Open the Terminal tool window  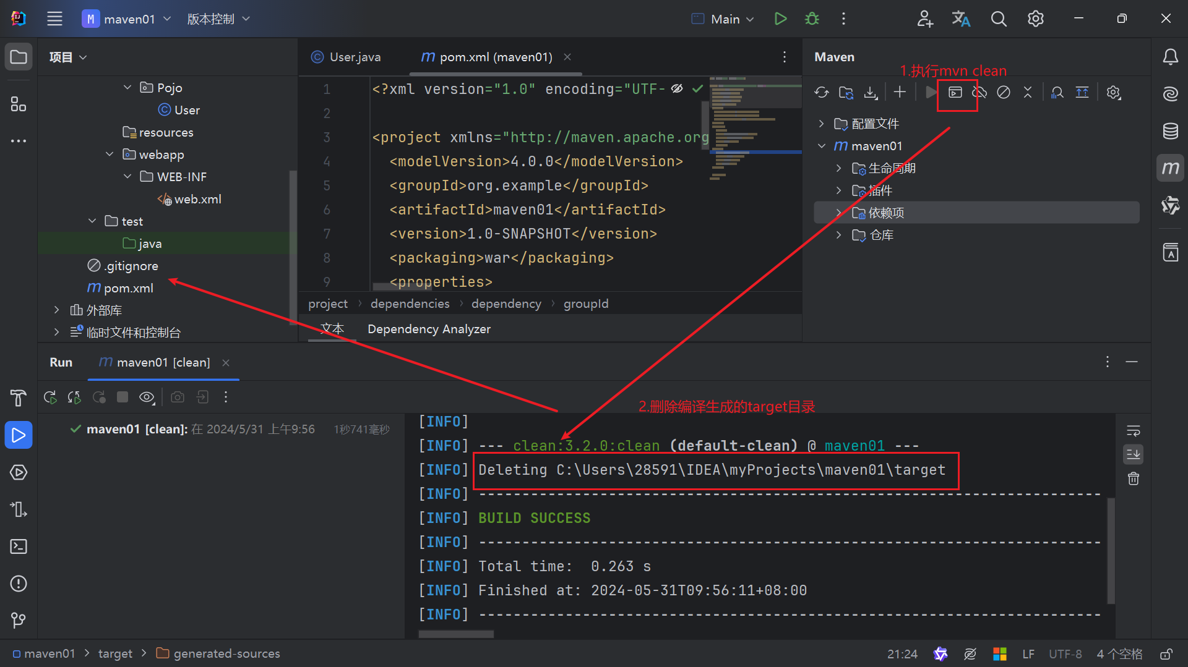(x=19, y=546)
